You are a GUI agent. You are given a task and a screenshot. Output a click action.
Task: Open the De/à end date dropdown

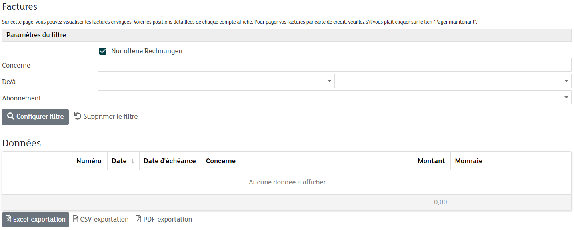click(x=566, y=81)
